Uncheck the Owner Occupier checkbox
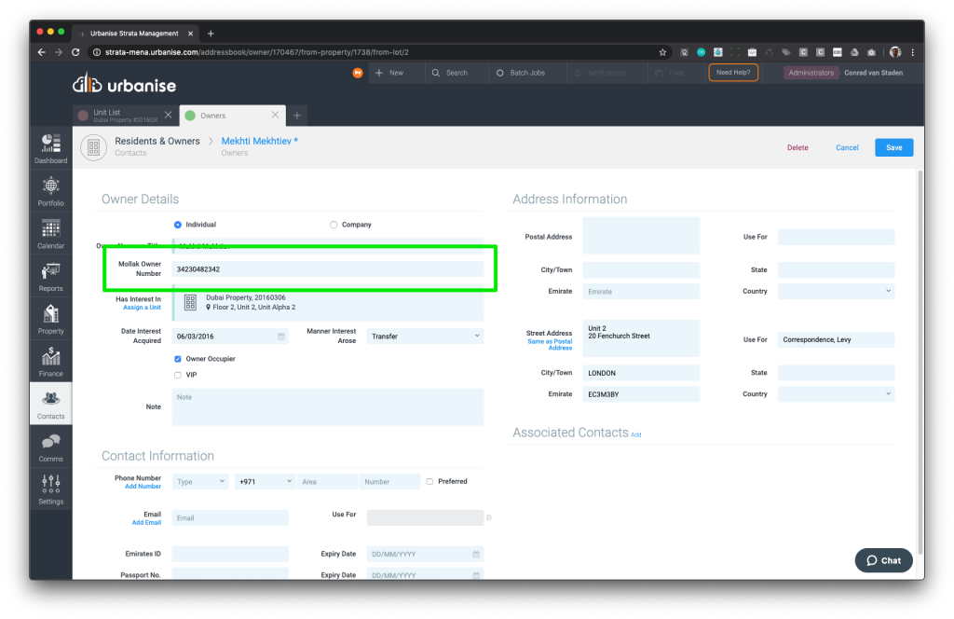The width and height of the screenshot is (954, 619). [x=178, y=359]
